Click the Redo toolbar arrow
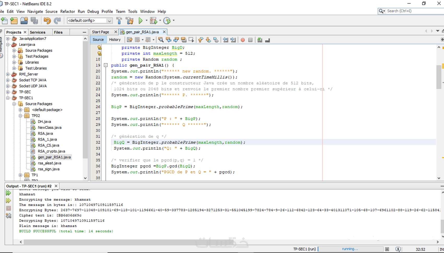Viewport: 444px width, 253px height. pyautogui.click(x=57, y=21)
